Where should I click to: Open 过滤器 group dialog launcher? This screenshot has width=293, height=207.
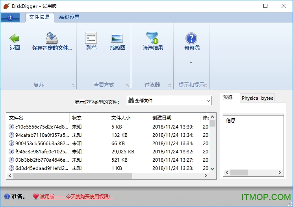pyautogui.click(x=170, y=86)
